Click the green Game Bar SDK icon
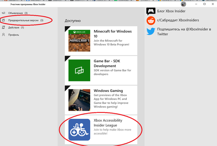Screen dimensions: 217x146 click(79, 70)
